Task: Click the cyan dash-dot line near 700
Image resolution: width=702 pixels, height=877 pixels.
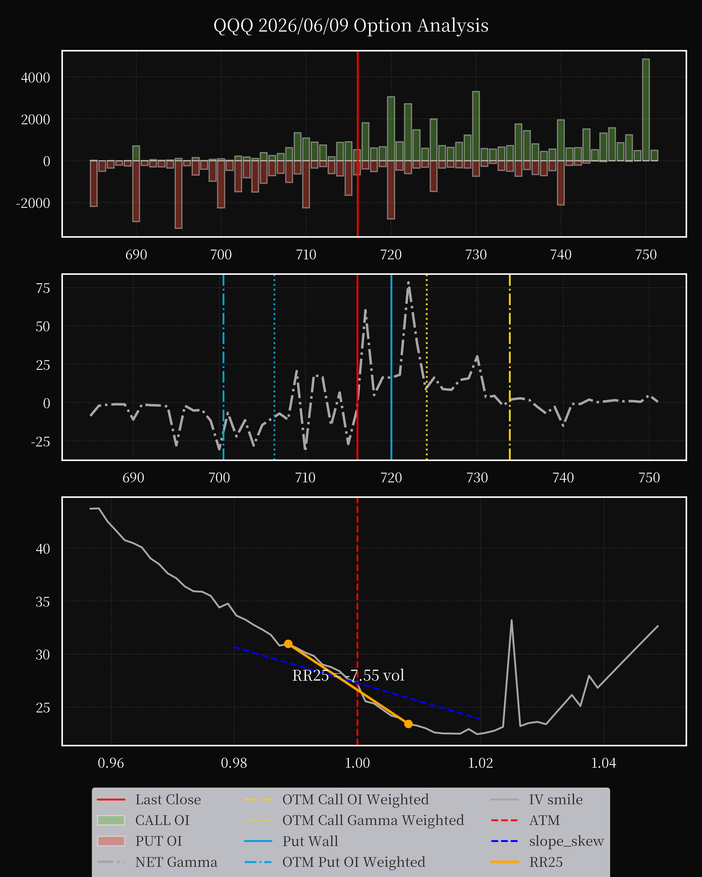Action: [223, 367]
